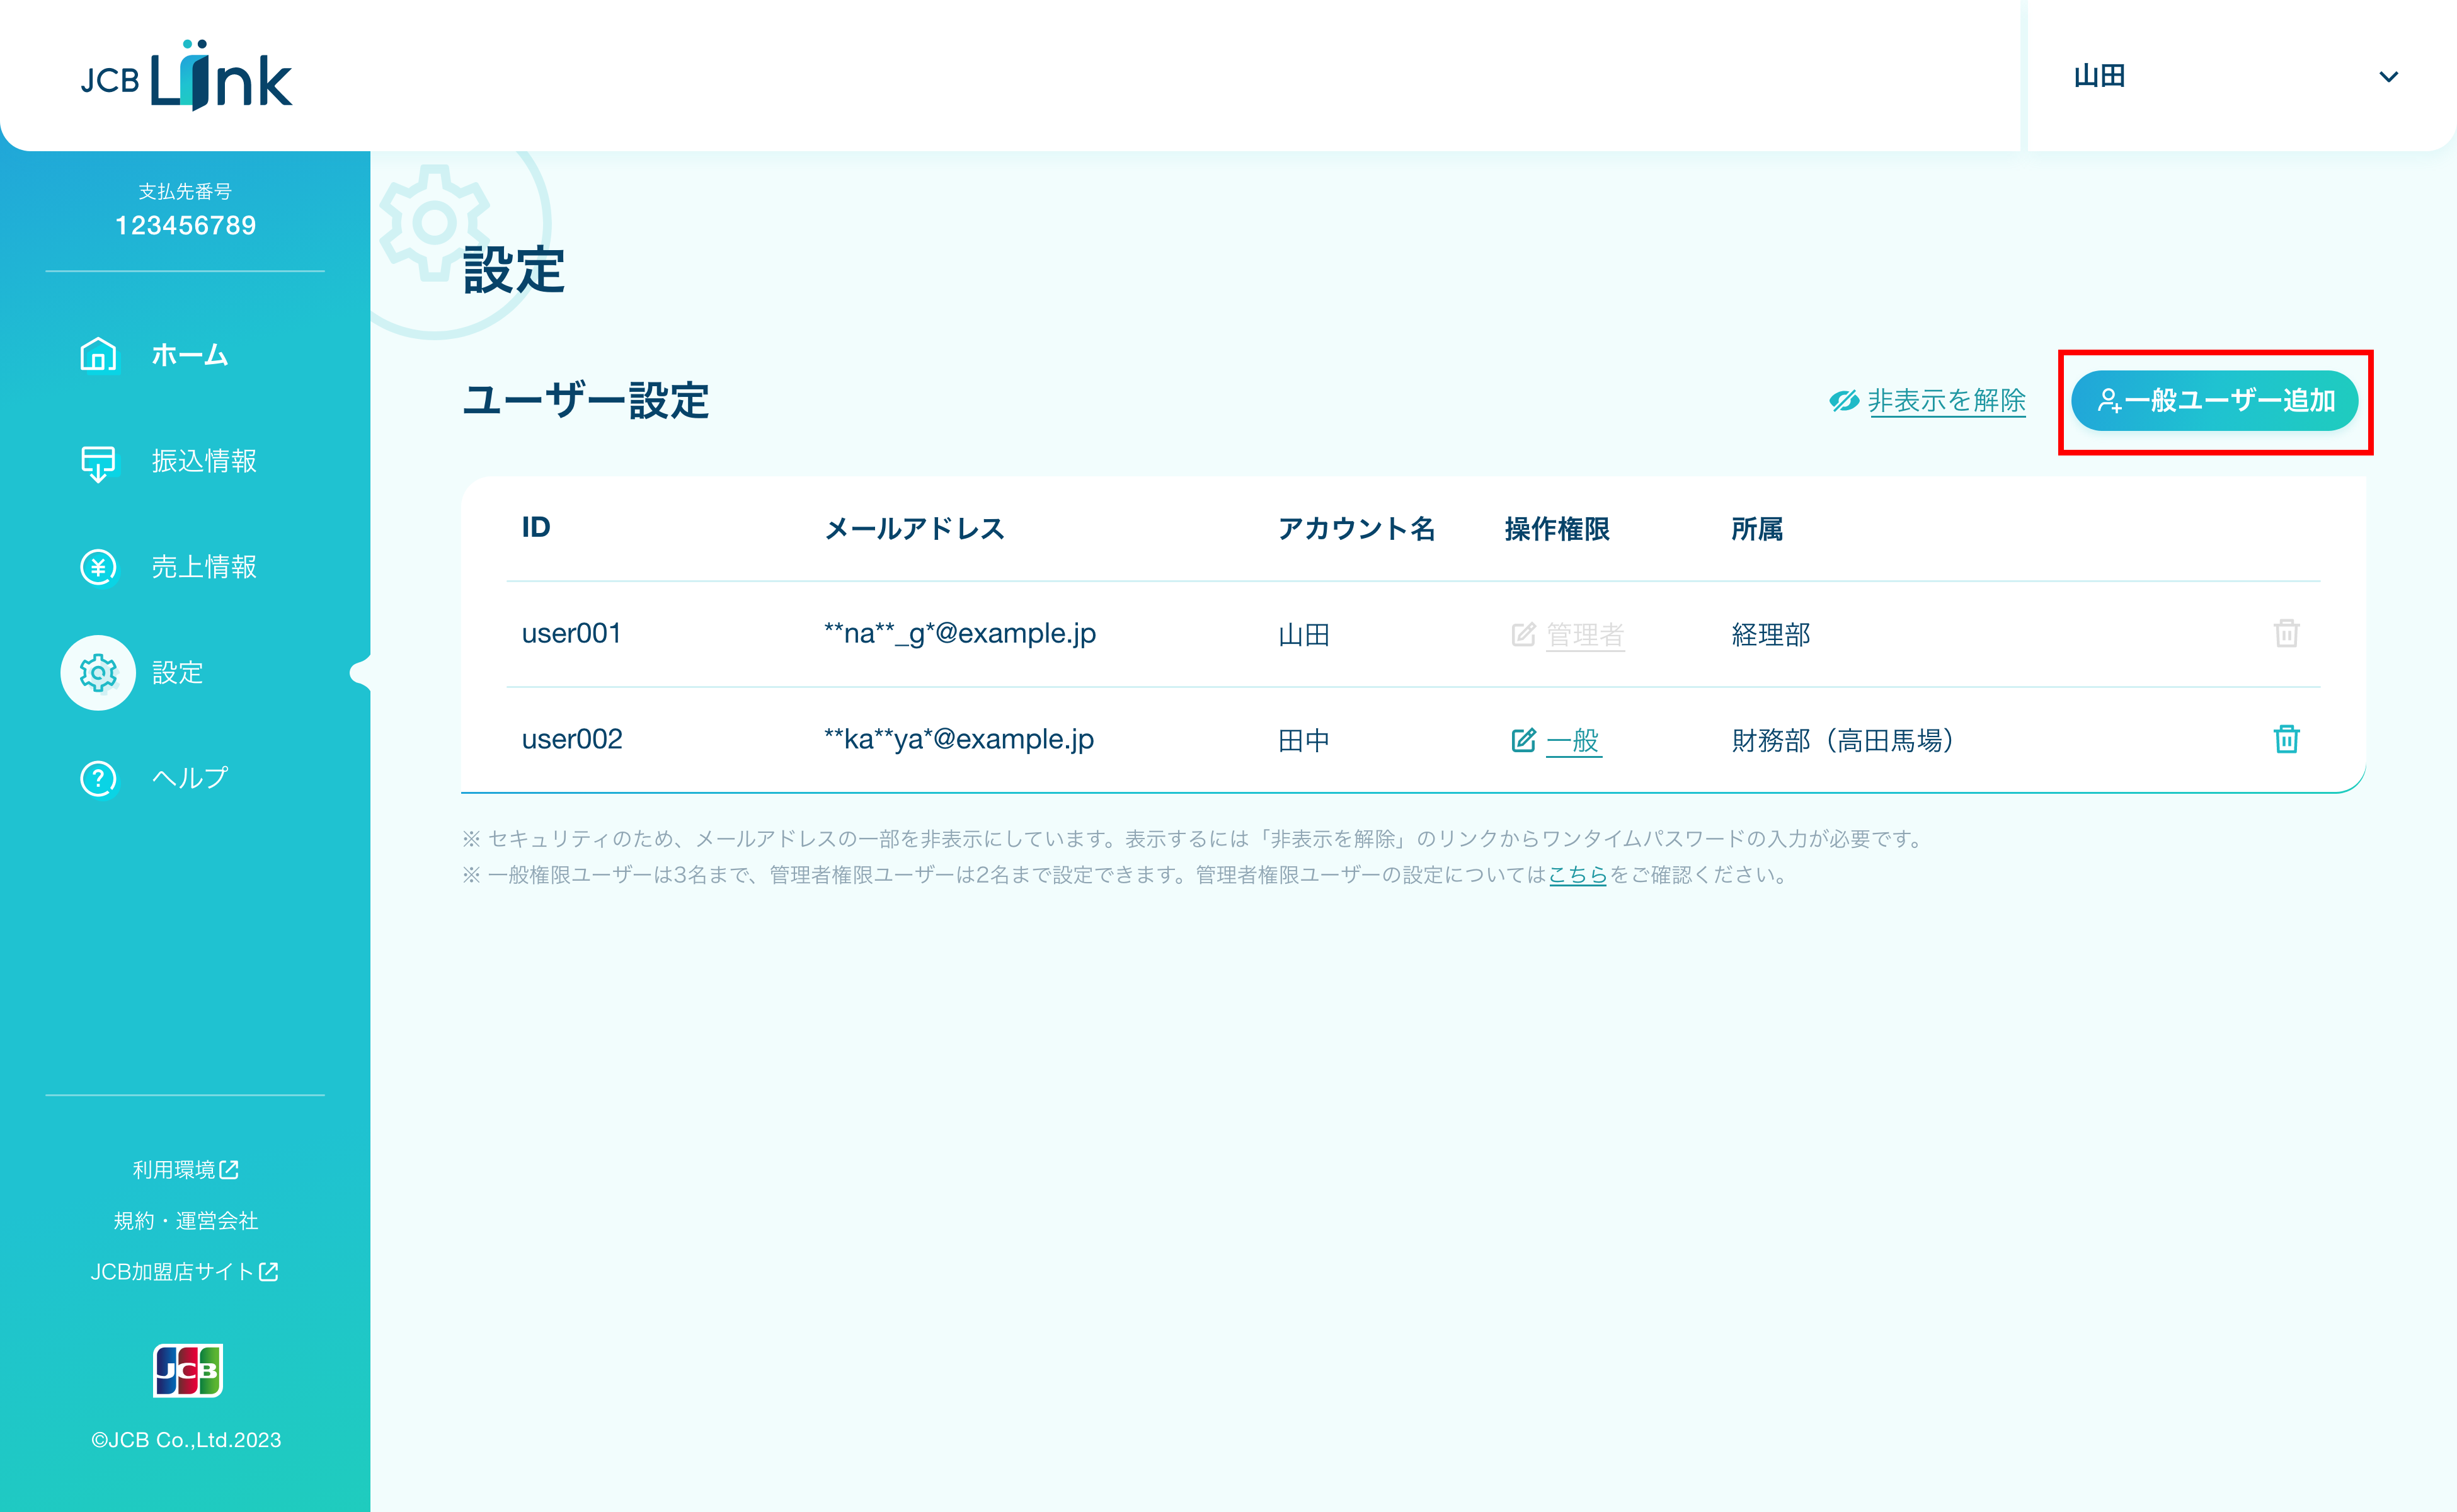Go to ホーム in the sidebar

[x=190, y=355]
